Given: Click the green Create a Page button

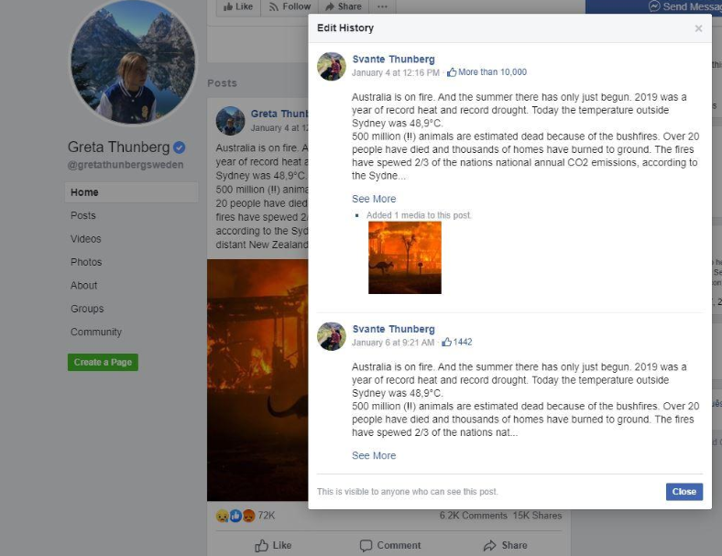Looking at the screenshot, I should coord(103,362).
